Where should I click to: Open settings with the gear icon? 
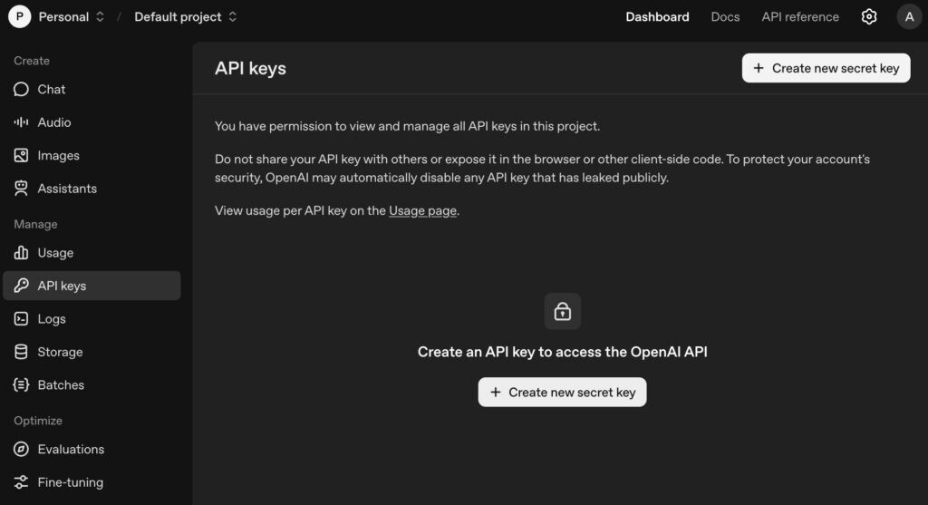(x=869, y=16)
